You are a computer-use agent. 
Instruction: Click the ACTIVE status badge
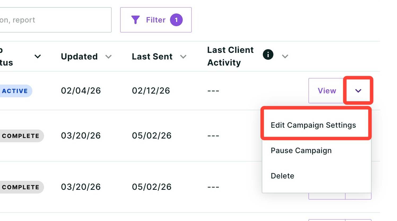pos(15,91)
